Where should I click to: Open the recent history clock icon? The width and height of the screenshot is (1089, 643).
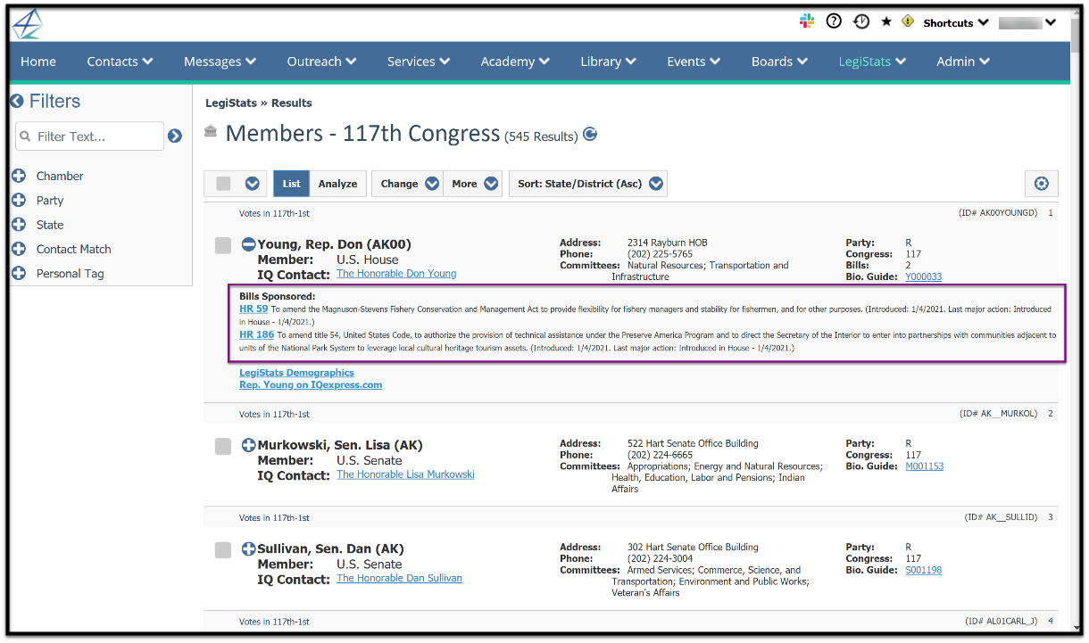click(860, 21)
